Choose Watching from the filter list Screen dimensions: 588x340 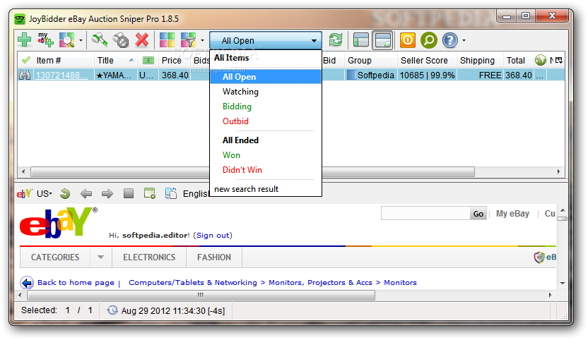tap(240, 92)
